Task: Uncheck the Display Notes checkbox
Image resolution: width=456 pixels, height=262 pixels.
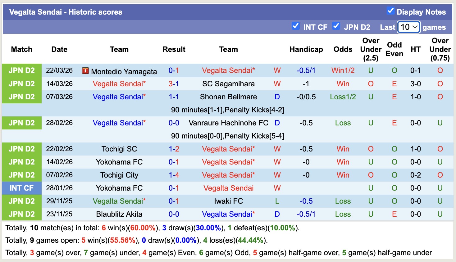Action: [390, 11]
